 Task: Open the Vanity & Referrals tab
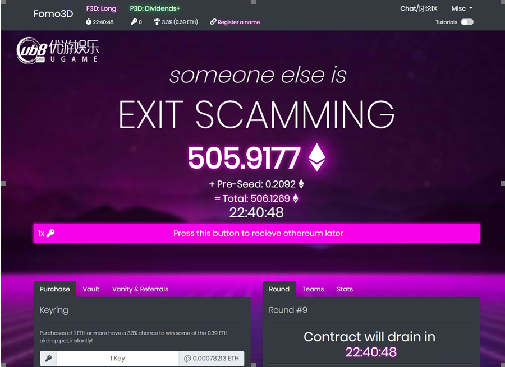(x=140, y=289)
